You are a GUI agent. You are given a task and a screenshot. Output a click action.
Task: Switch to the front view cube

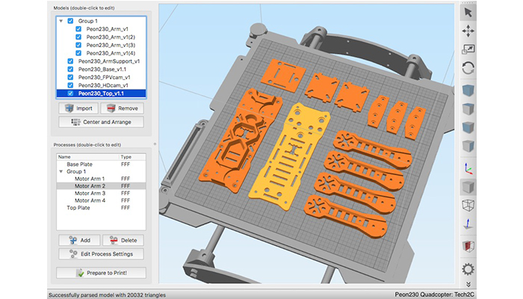468,127
